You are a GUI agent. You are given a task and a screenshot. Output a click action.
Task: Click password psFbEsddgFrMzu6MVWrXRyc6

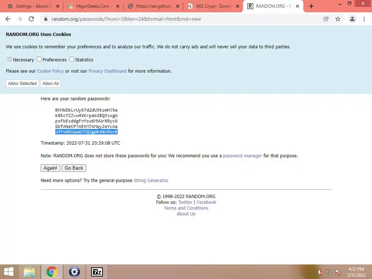(x=86, y=121)
